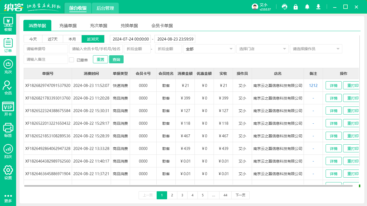This screenshot has height=206, width=367.
Task: Click the 查询 search button
Action: [116, 59]
